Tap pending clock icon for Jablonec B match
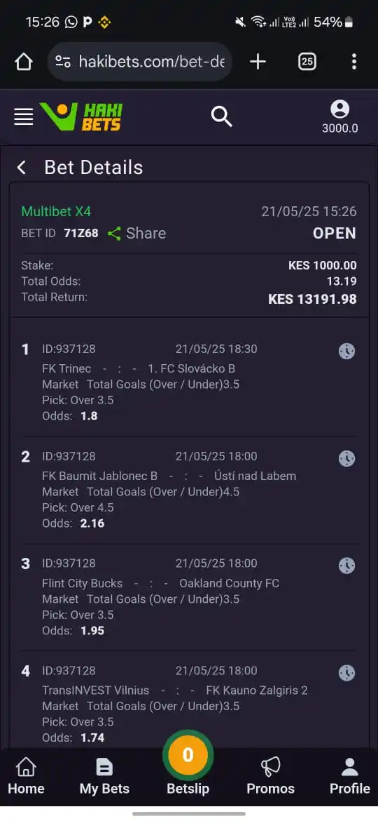The height and width of the screenshot is (821, 378). 346,459
